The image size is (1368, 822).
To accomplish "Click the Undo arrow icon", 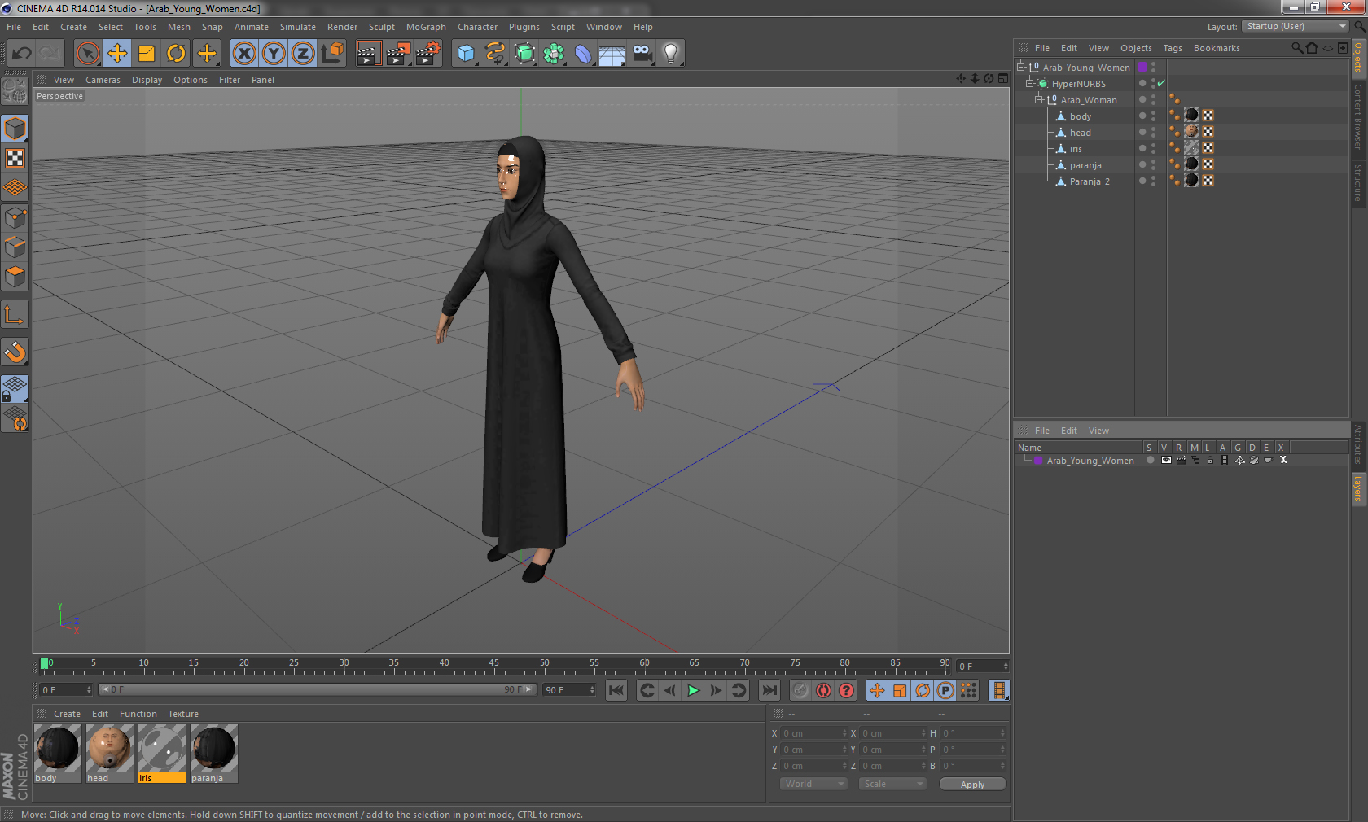I will coord(22,54).
